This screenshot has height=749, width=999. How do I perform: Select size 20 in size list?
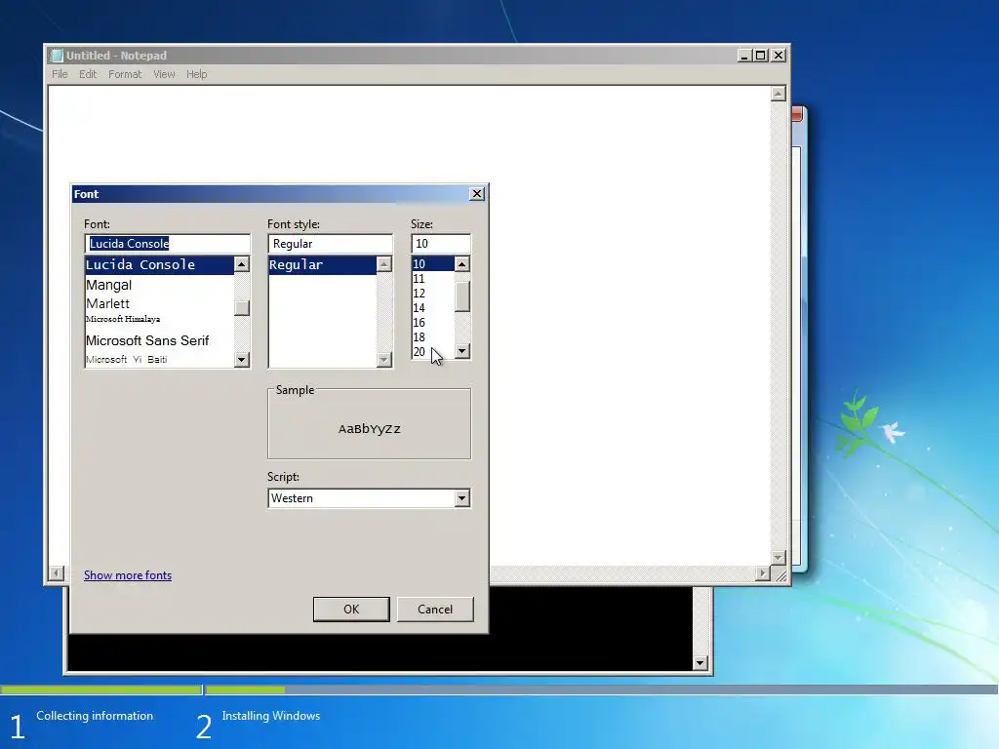pyautogui.click(x=432, y=351)
